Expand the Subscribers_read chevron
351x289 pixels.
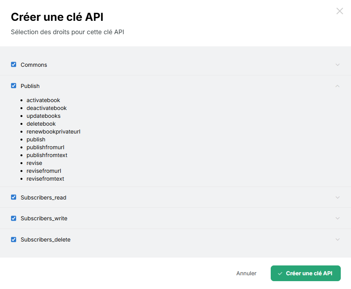pyautogui.click(x=338, y=198)
